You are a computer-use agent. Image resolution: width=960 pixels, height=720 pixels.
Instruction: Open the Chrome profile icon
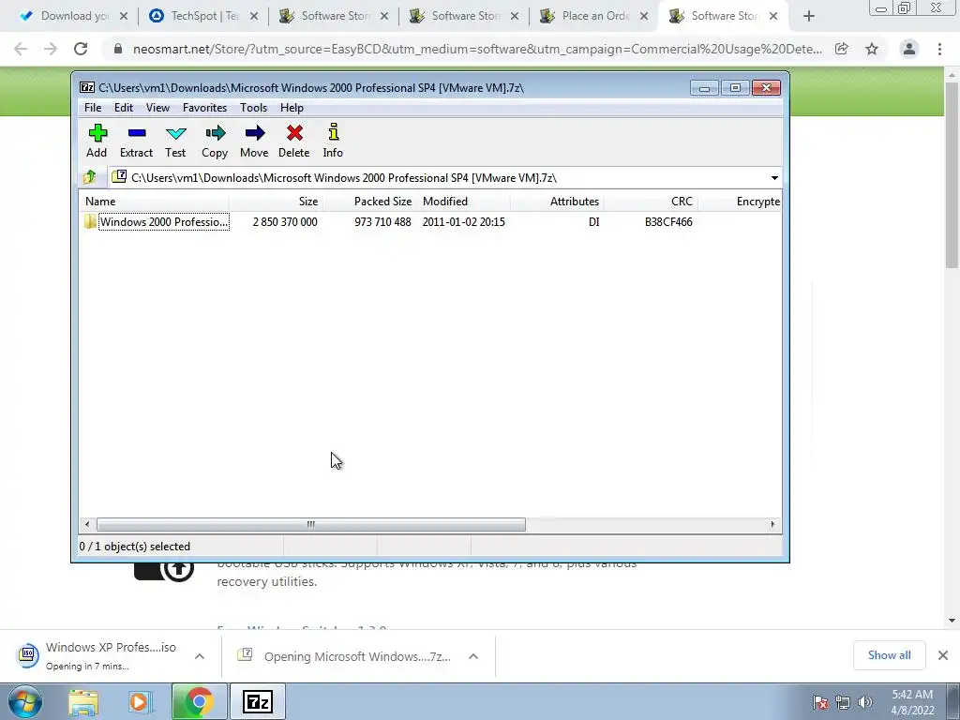click(x=909, y=49)
